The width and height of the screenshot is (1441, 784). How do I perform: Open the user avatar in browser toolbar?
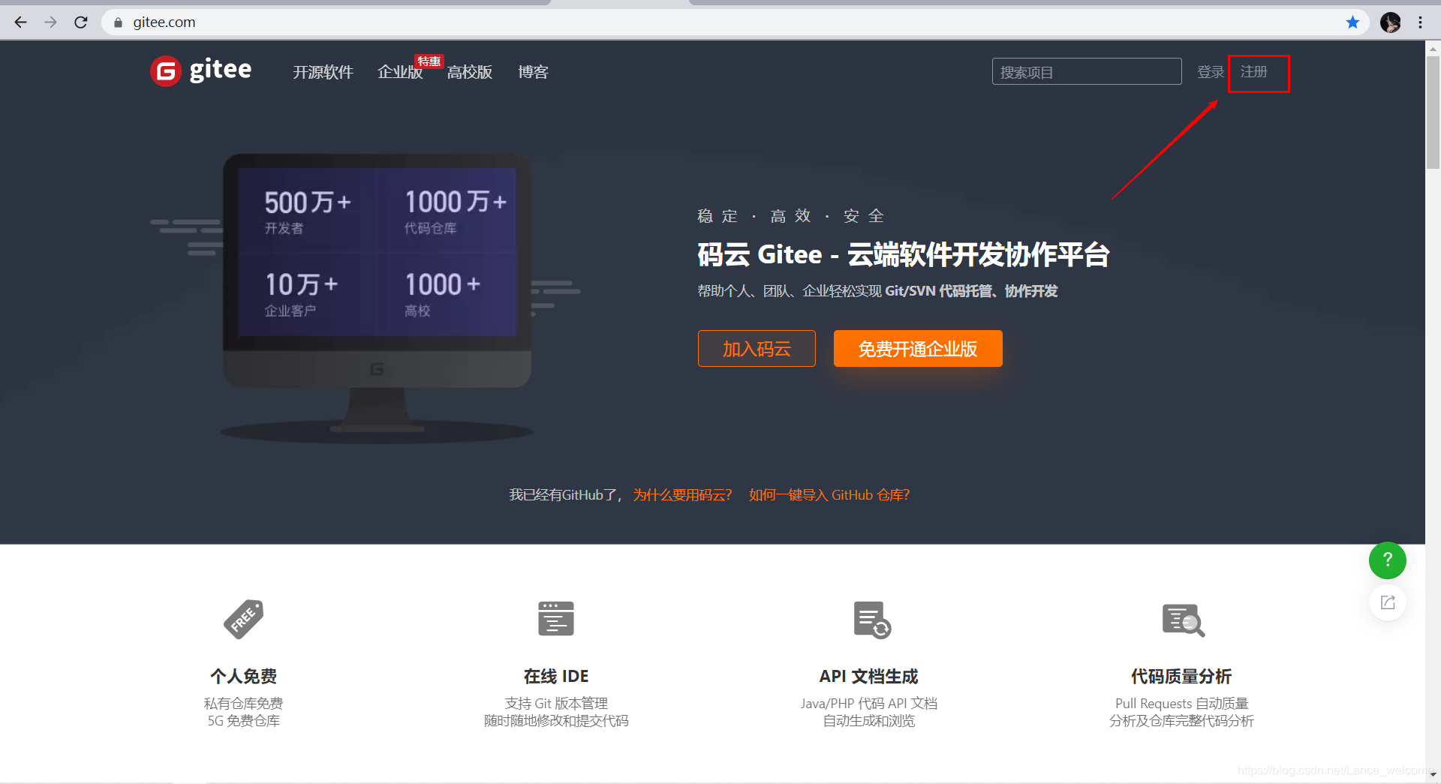click(x=1391, y=22)
